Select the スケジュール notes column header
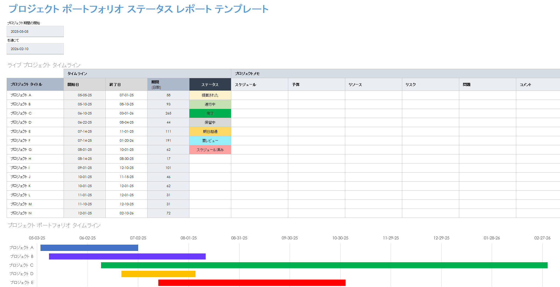The width and height of the screenshot is (560, 287). click(x=260, y=84)
